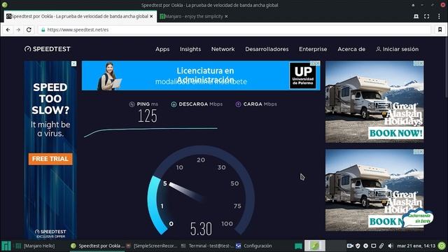
Task: Select the Speedtest por Ookla browser tab
Action: (80, 17)
